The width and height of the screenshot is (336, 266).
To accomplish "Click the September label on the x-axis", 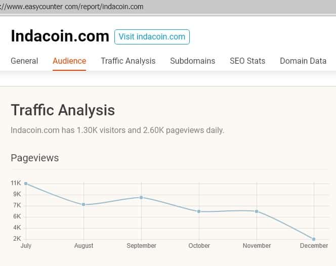I will coord(141,246).
